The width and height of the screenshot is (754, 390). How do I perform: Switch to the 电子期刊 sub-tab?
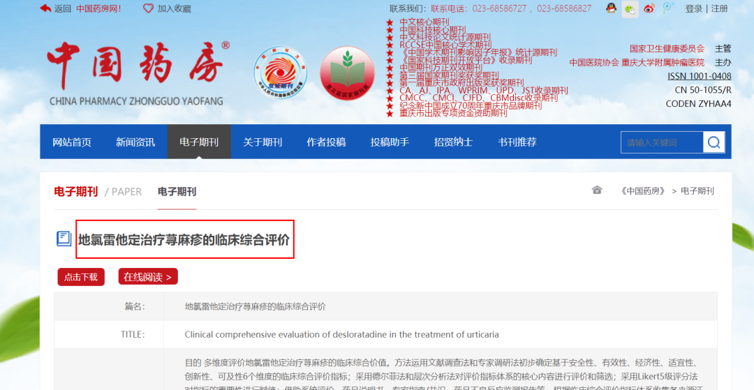[177, 192]
